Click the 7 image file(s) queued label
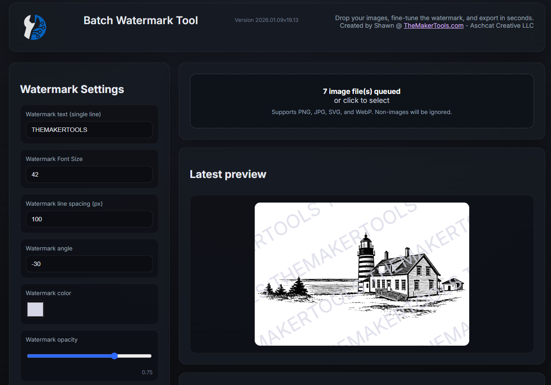 click(362, 91)
